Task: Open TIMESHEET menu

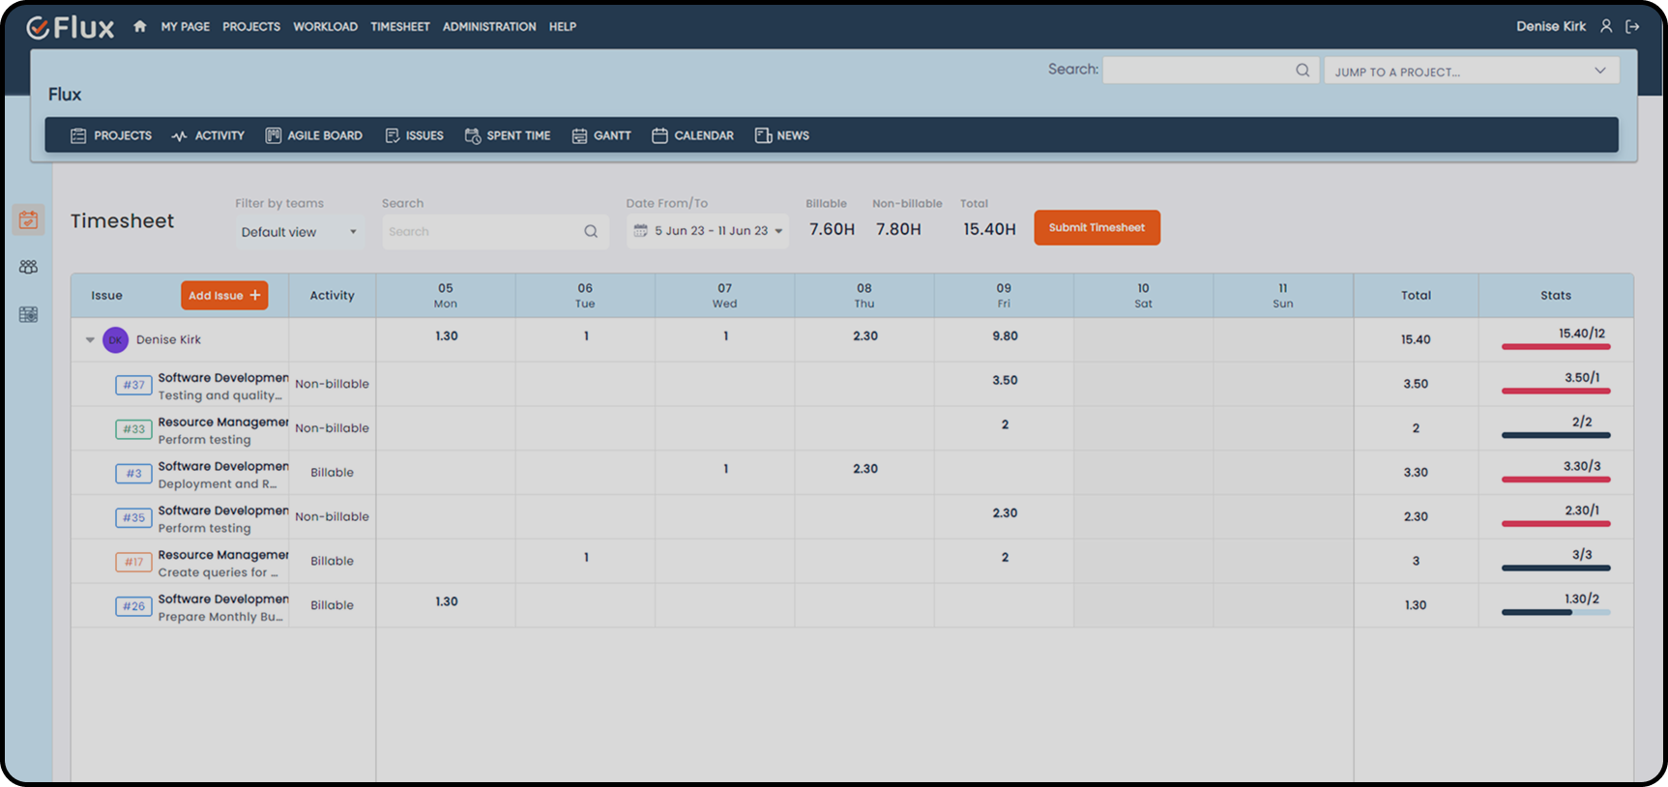Action: pyautogui.click(x=400, y=26)
